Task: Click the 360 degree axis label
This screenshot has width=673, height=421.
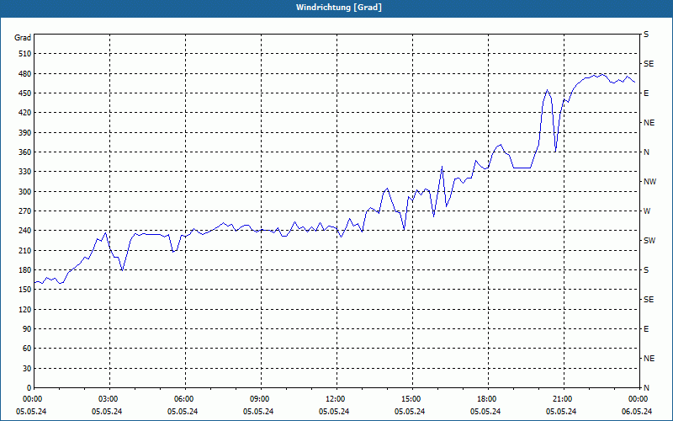Action: point(25,152)
